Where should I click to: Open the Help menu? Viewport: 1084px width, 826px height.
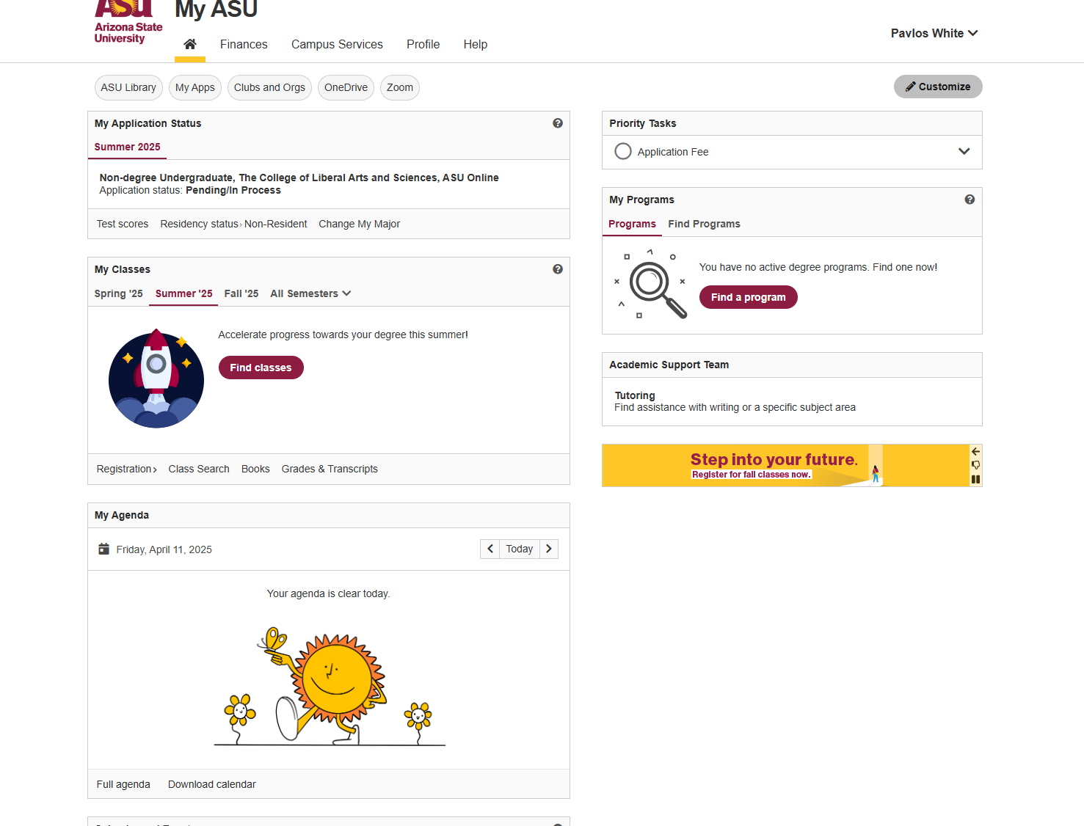[476, 44]
